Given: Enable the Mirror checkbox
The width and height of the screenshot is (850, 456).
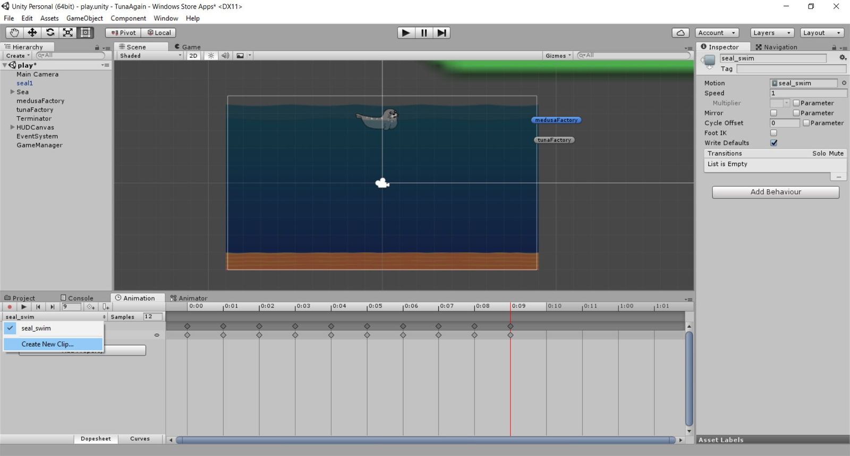Looking at the screenshot, I should (773, 113).
